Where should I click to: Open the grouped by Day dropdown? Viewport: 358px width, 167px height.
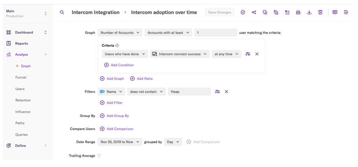[x=173, y=142]
